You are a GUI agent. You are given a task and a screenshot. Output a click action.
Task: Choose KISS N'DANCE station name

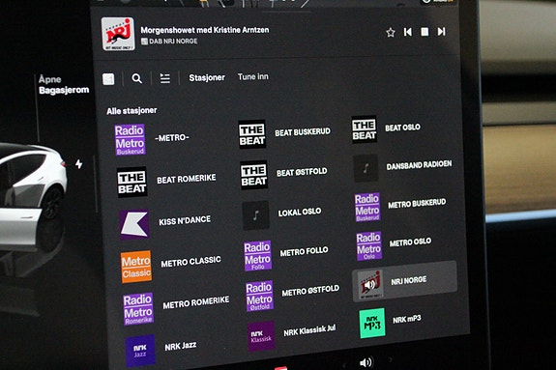(x=185, y=221)
